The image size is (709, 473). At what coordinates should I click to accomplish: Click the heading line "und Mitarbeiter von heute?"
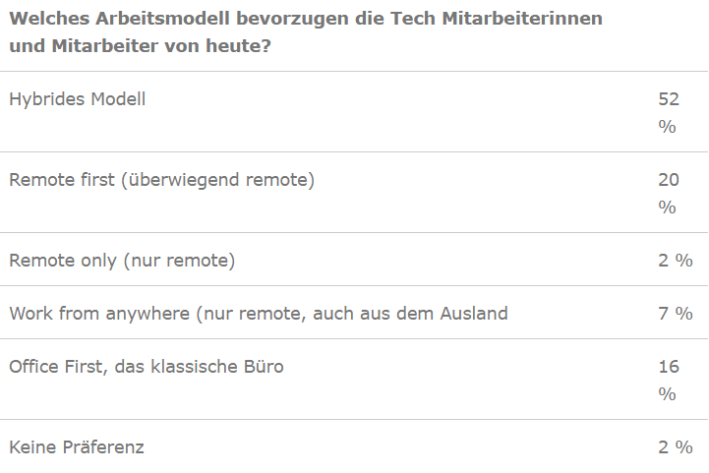[x=141, y=45]
